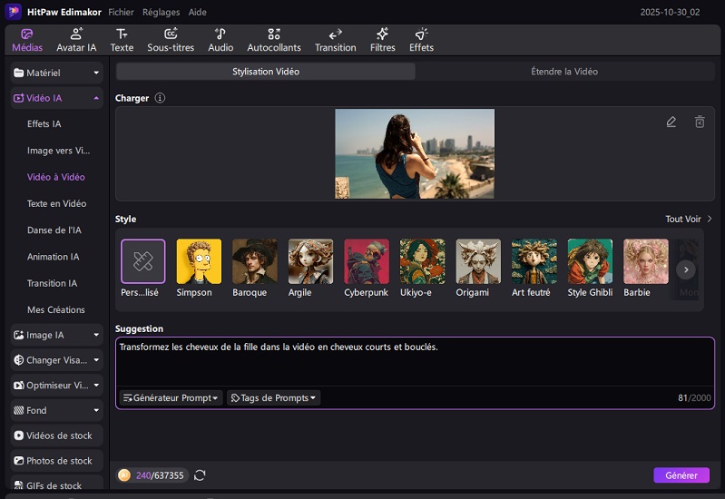The height and width of the screenshot is (499, 725).
Task: Refresh the credits balance icon
Action: [x=200, y=475]
